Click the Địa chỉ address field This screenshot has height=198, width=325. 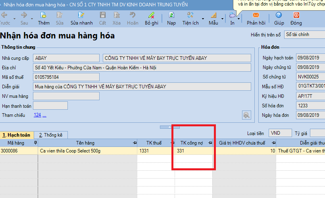(142, 68)
